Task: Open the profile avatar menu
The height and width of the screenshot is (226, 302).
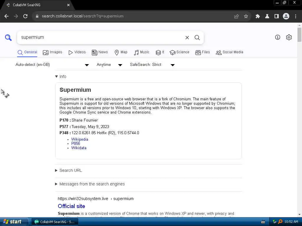Action: (286, 16)
